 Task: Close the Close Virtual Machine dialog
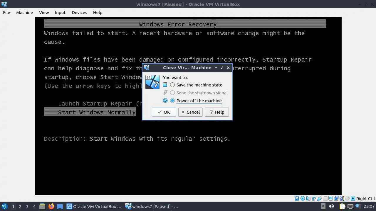pos(228,68)
